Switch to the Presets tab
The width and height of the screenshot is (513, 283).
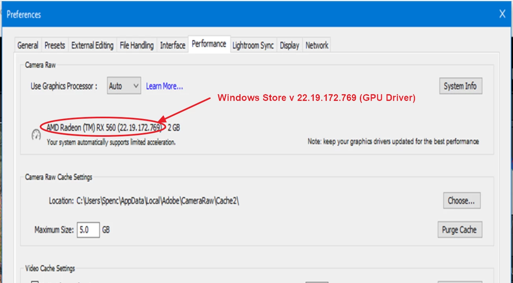55,45
